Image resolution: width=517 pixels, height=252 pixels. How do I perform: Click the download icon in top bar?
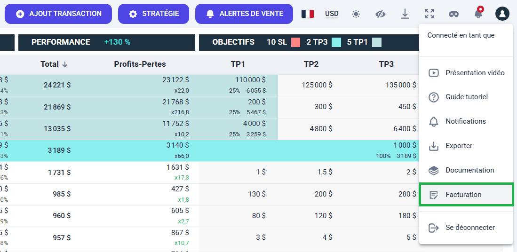click(x=405, y=14)
